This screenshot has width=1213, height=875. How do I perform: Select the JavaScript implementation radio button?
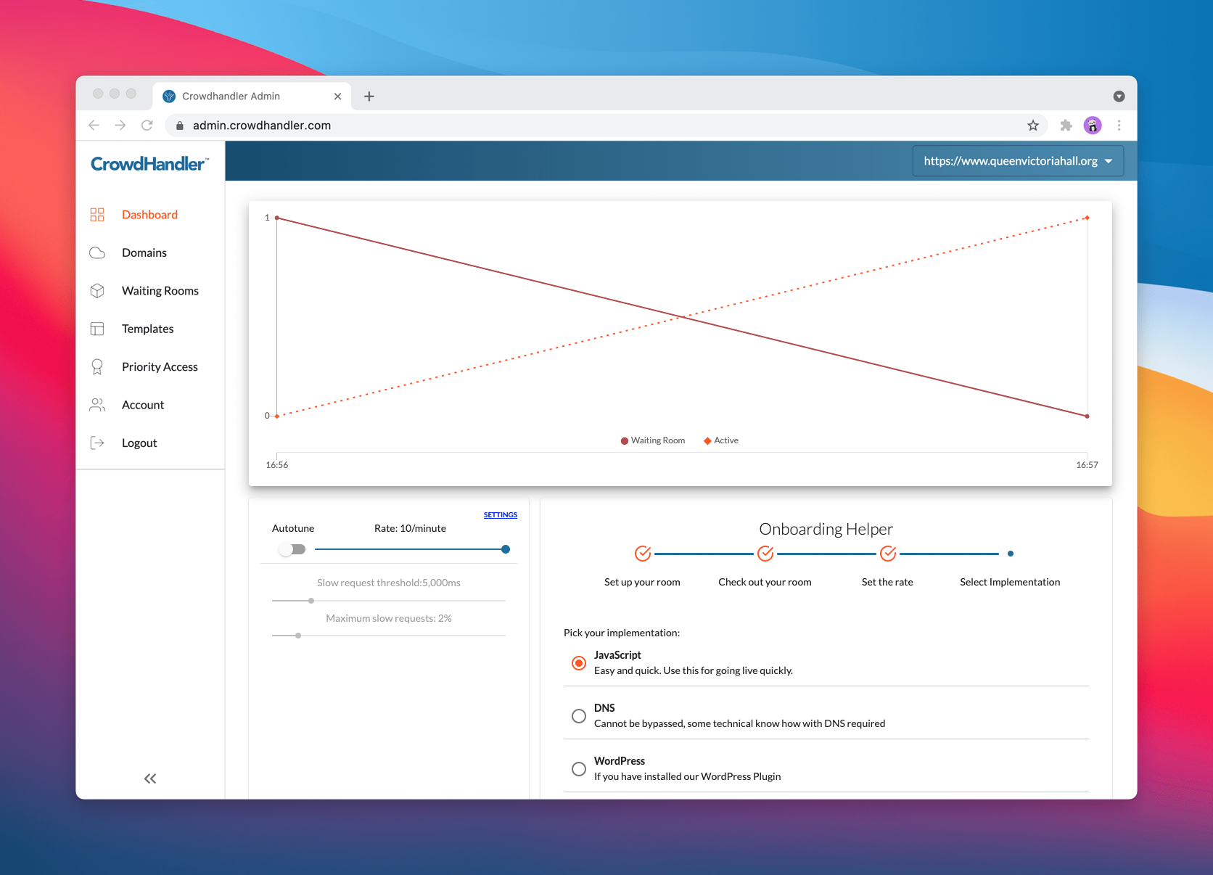point(579,663)
